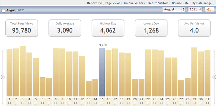Click the Daily Average 3,090 card
Screen dimensions: 217x107
tap(65, 28)
